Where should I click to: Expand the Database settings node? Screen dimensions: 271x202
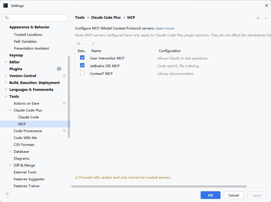click(10, 151)
